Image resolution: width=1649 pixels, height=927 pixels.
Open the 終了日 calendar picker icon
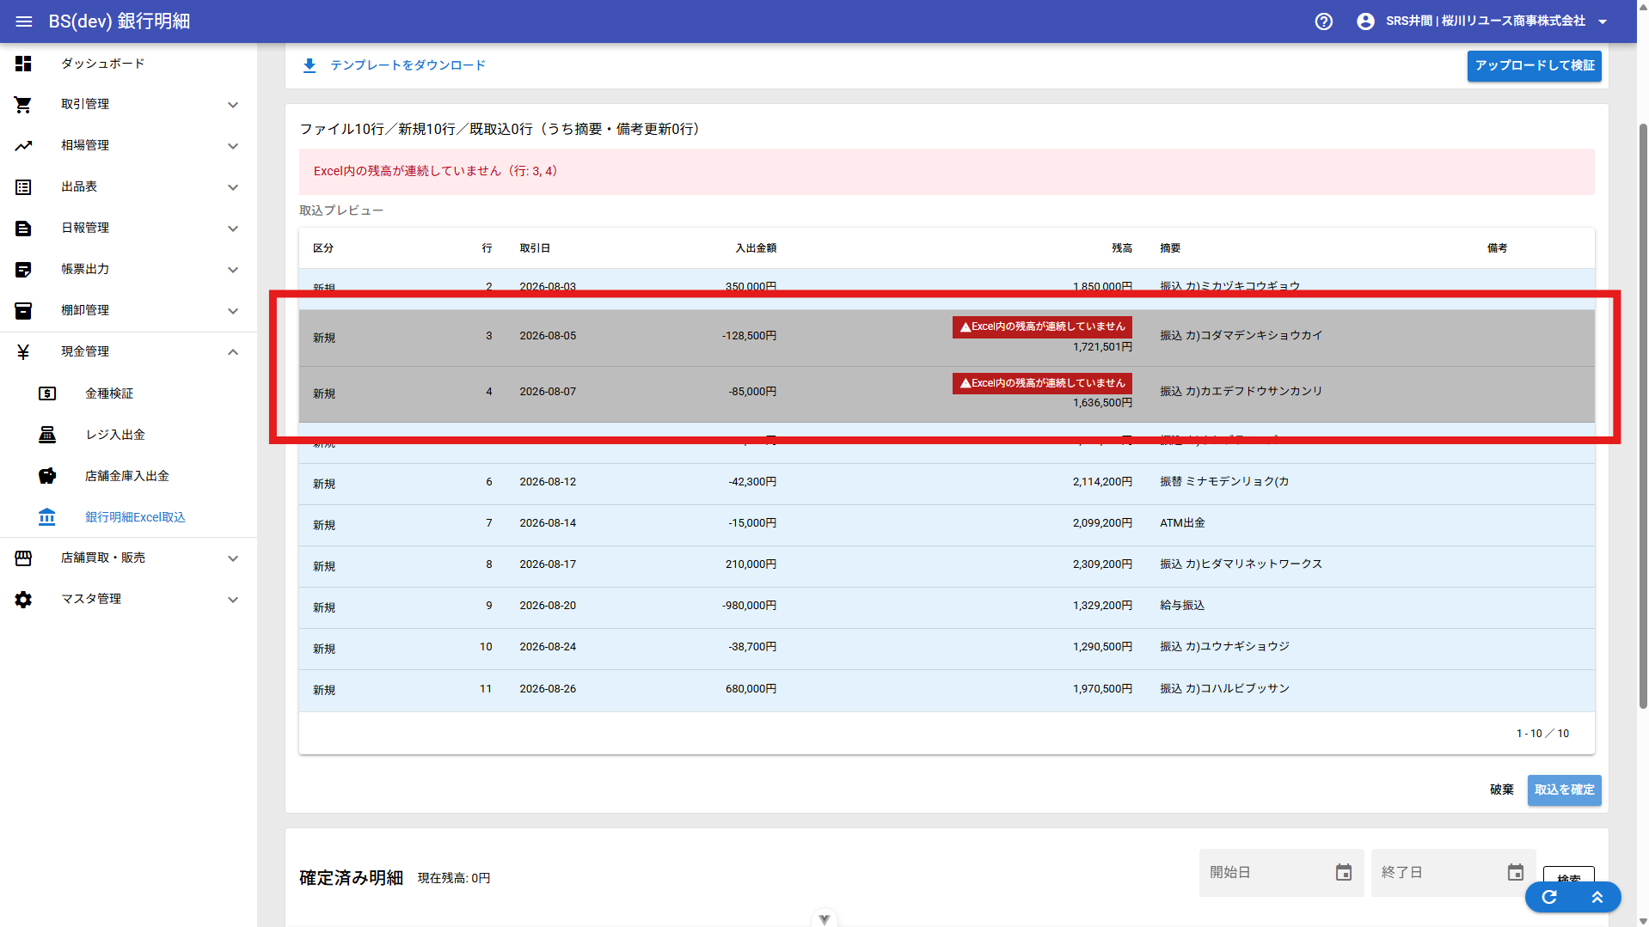[x=1516, y=873]
